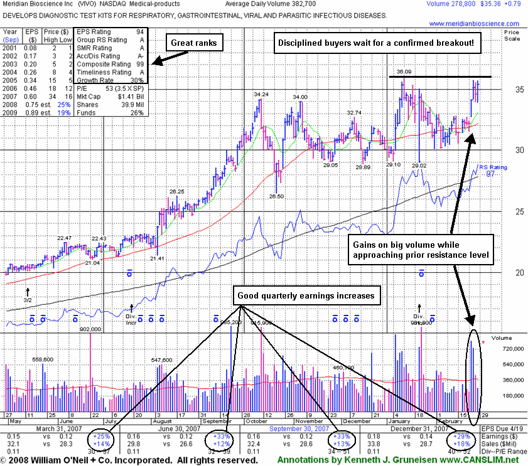This screenshot has height=466, width=528.
Task: Click the 28.89 low price label
Action: point(363,167)
